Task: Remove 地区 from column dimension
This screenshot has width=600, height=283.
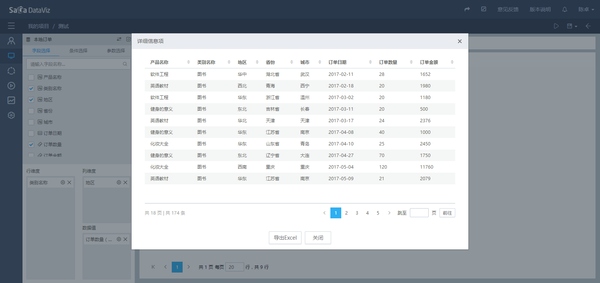Action: (126, 182)
